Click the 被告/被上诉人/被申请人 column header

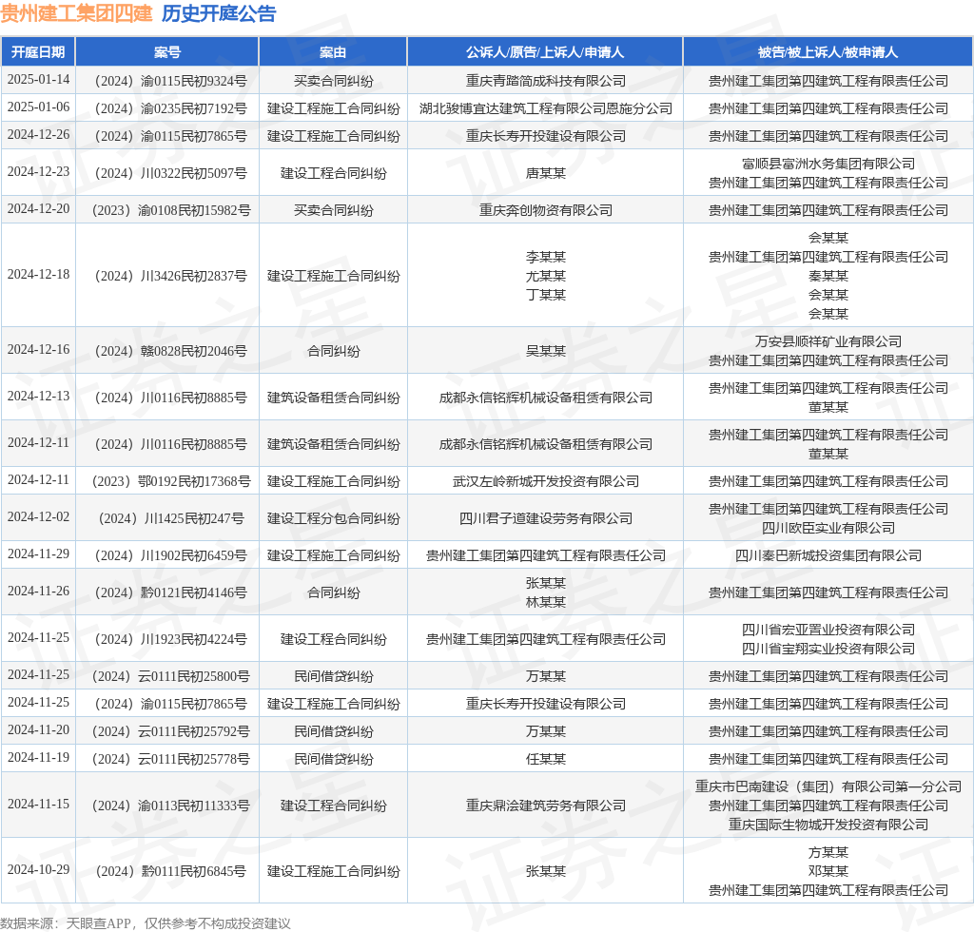pyautogui.click(x=828, y=52)
